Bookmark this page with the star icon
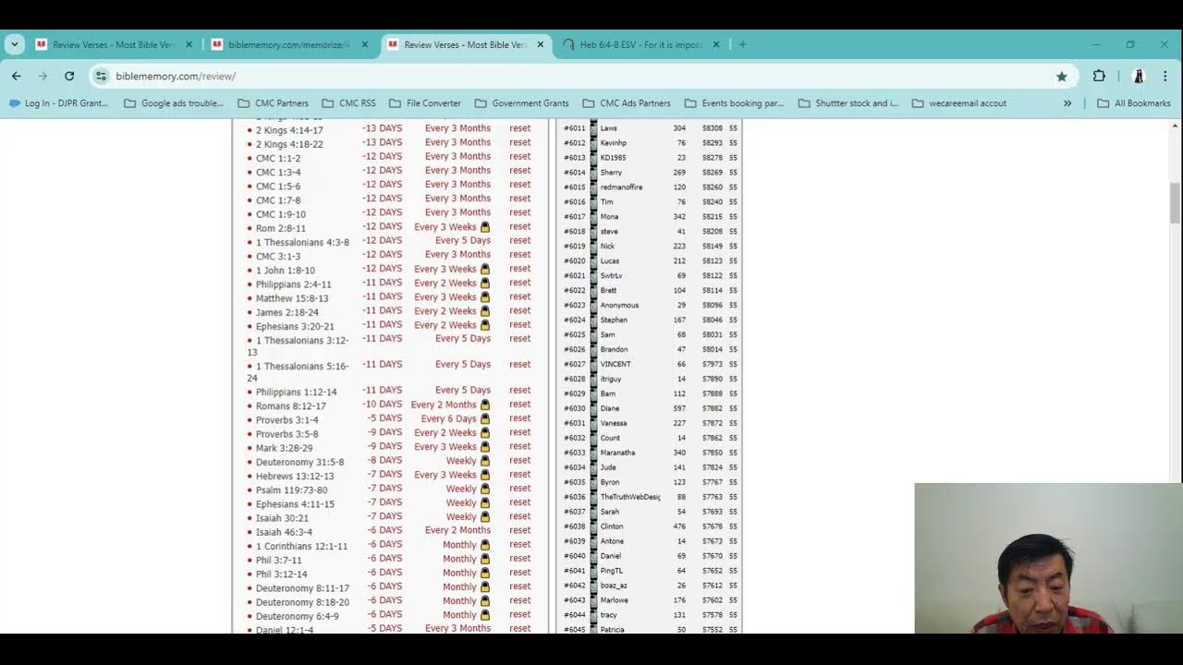The image size is (1183, 665). click(1062, 76)
